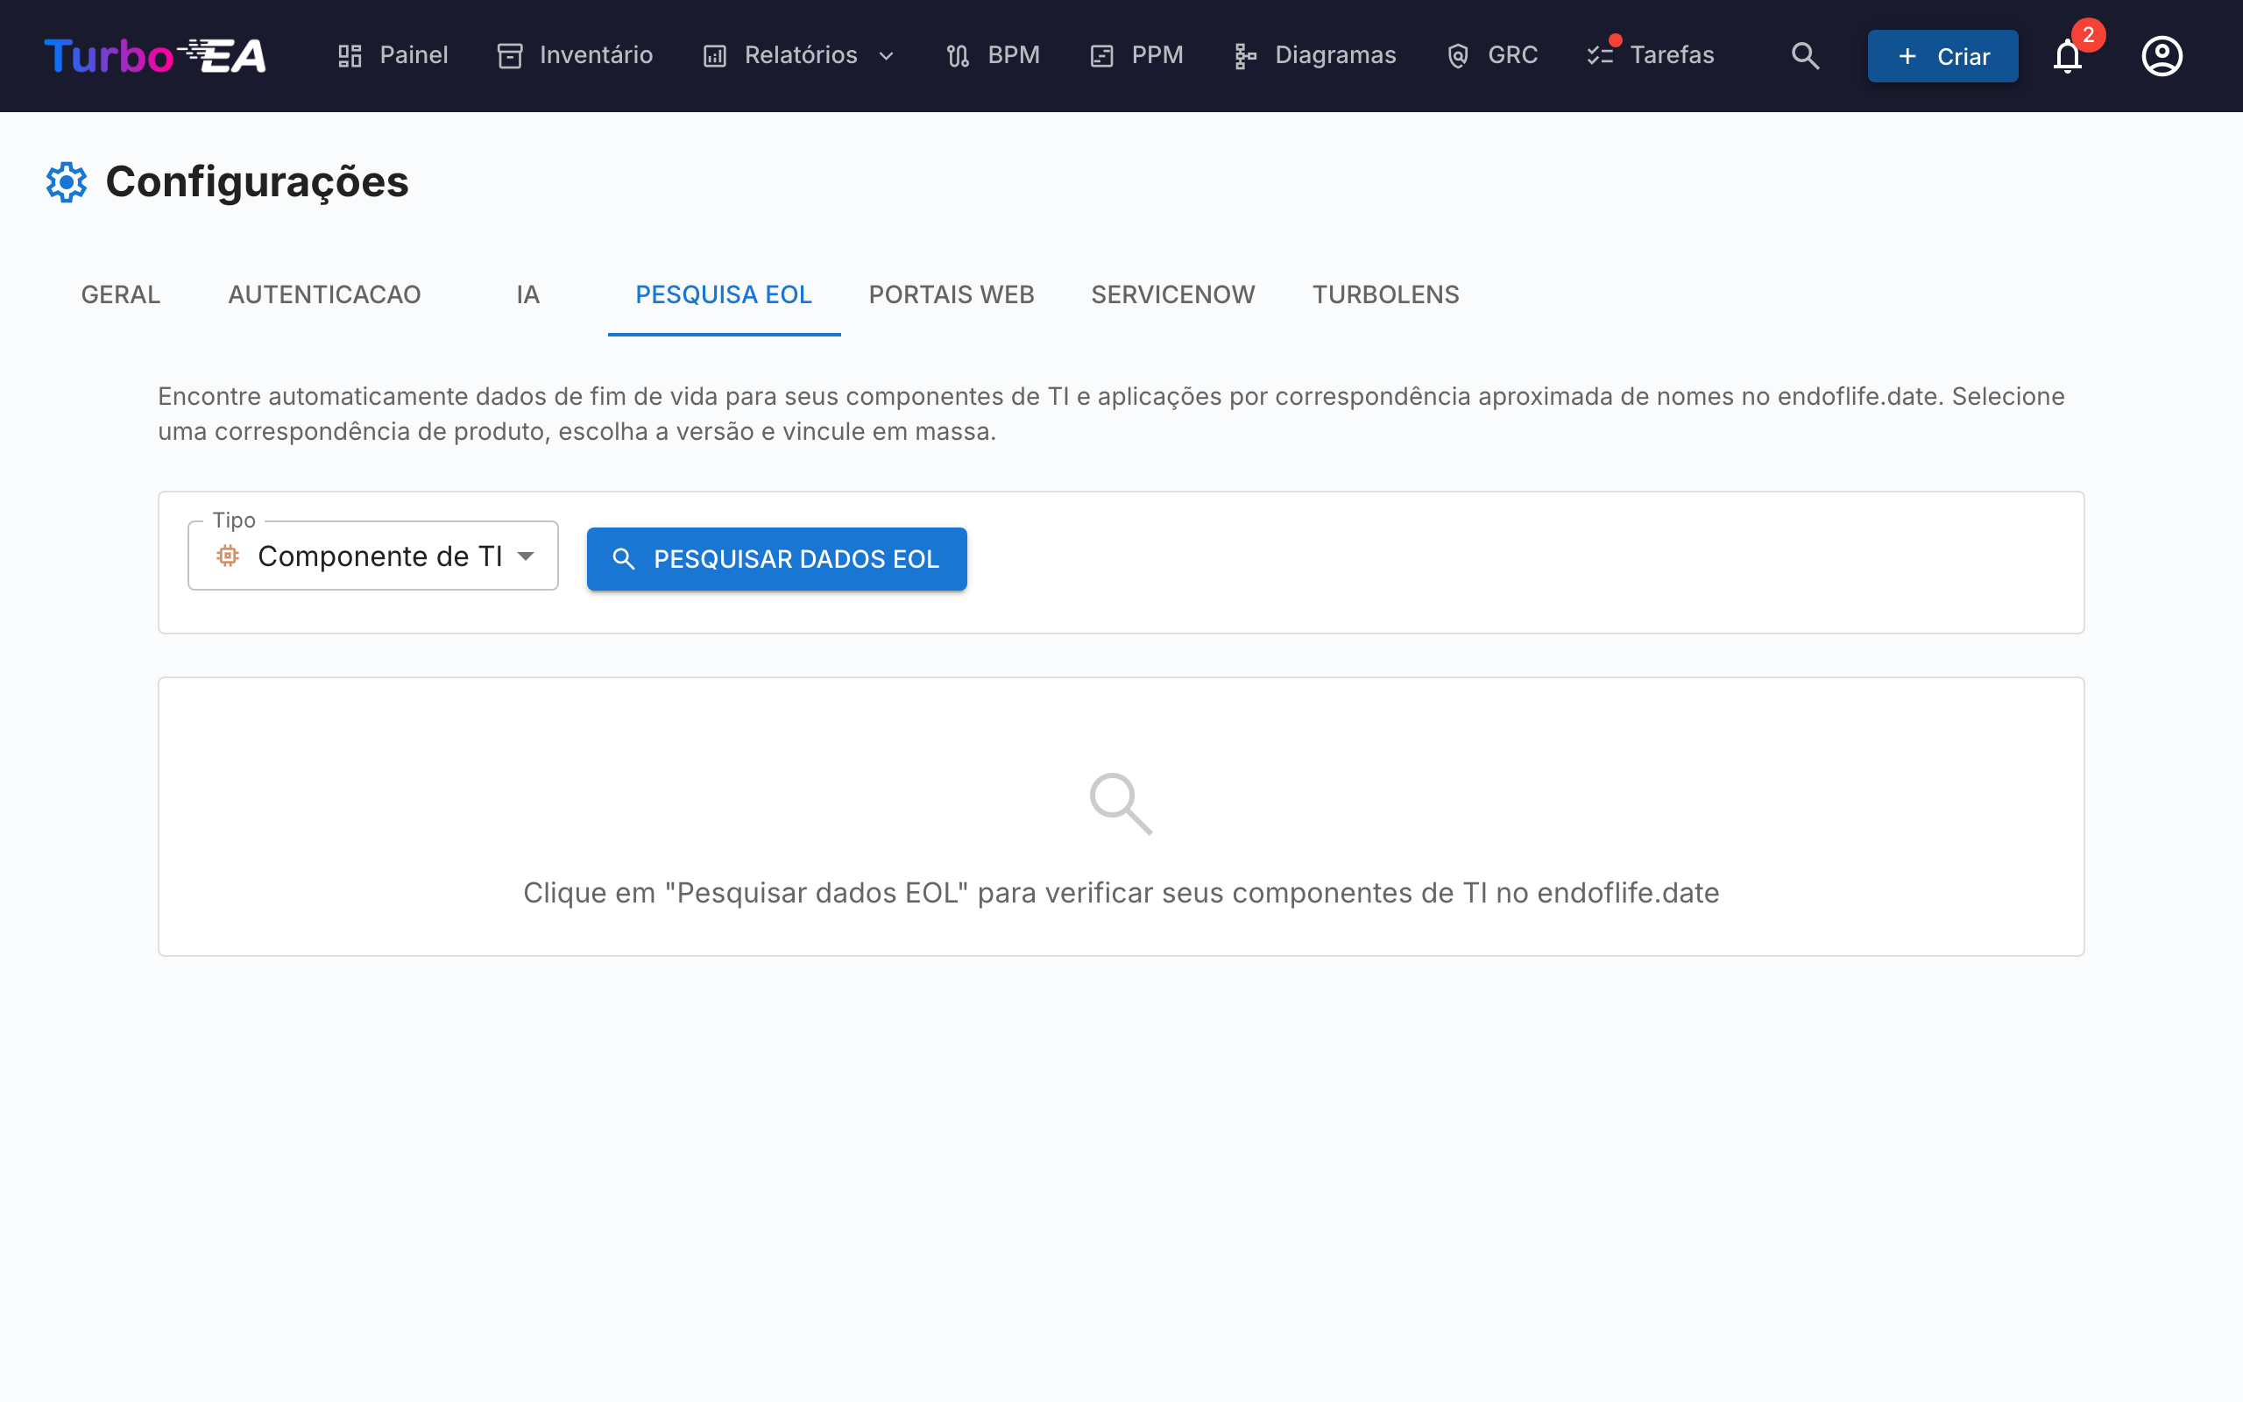The height and width of the screenshot is (1402, 2243).
Task: Expand the Relatórios menu chevron
Action: click(886, 57)
